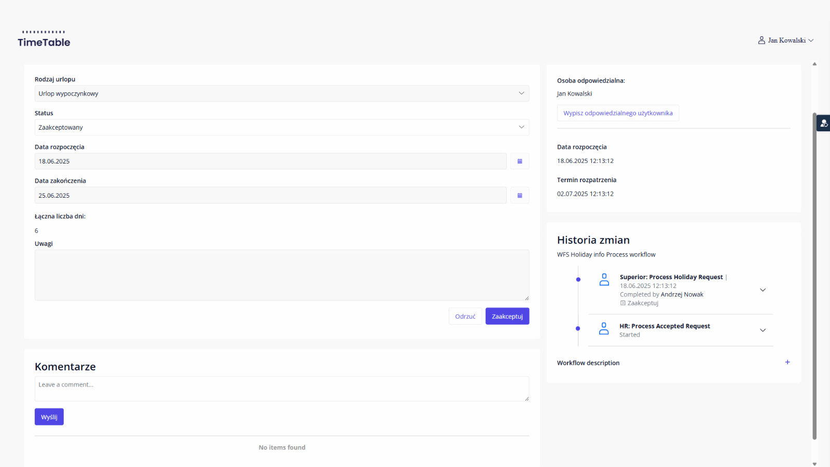Click the Zaakceptuj button
Viewport: 830px width, 467px height.
[x=507, y=317]
